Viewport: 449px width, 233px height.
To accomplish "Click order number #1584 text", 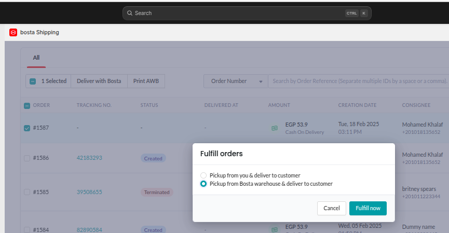I will 41,230.
